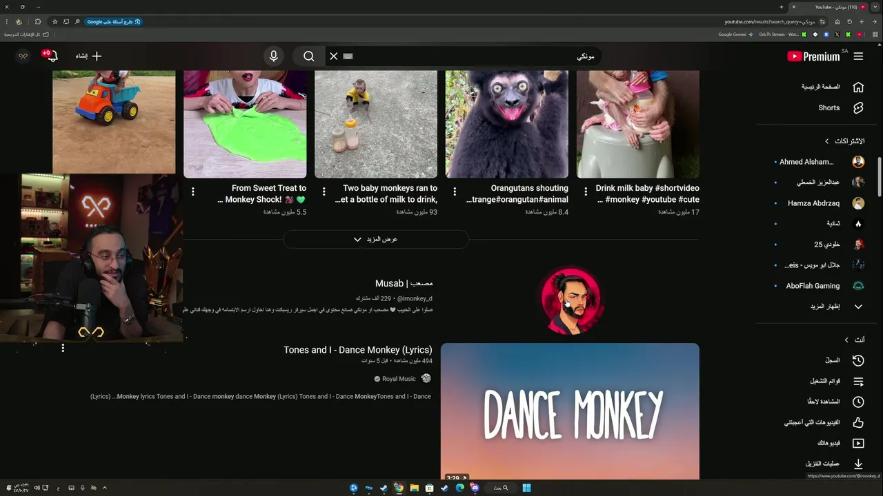Click the YouTube Premium logo
883x496 pixels.
814,56
